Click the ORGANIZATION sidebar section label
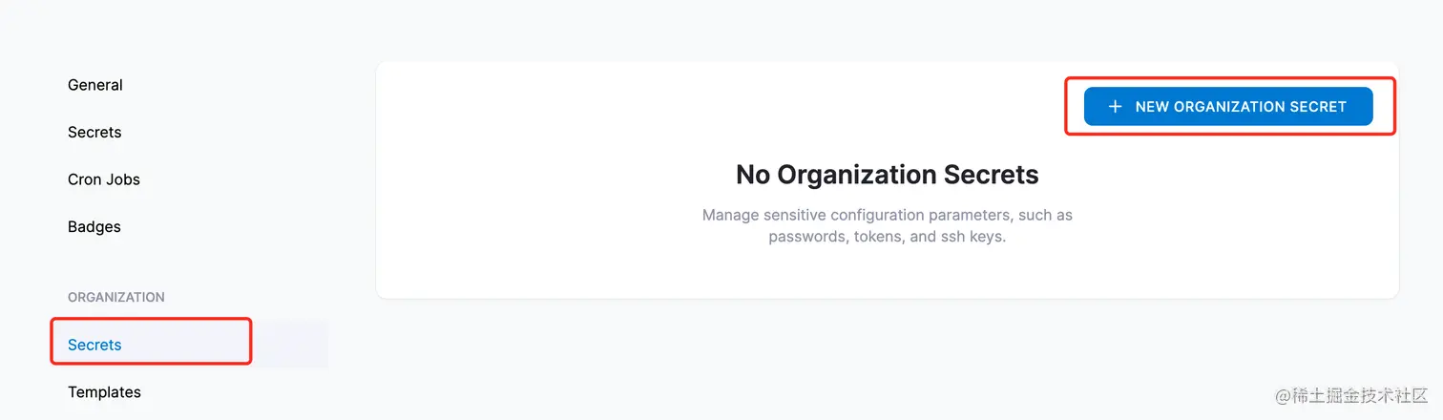This screenshot has height=420, width=1443. click(x=116, y=297)
